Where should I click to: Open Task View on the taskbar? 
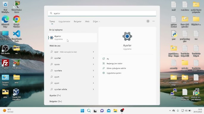click(95, 111)
